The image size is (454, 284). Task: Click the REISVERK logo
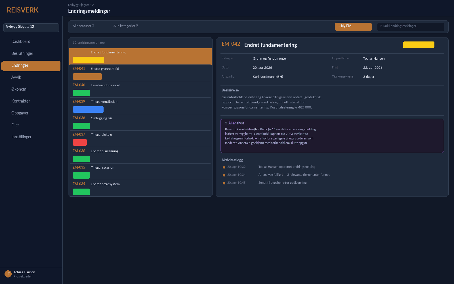(23, 10)
